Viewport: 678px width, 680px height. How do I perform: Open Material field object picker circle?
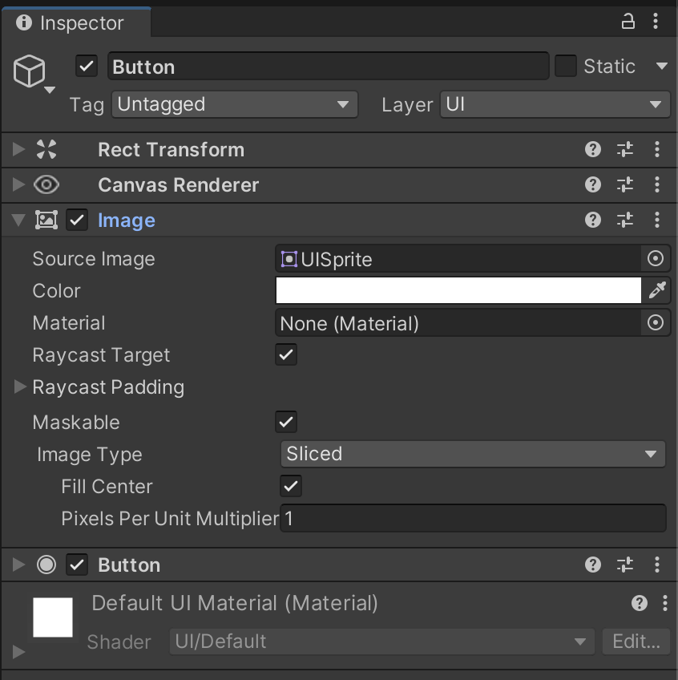[x=655, y=323]
